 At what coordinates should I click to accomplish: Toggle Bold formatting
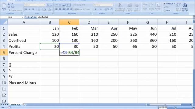[26, 9]
